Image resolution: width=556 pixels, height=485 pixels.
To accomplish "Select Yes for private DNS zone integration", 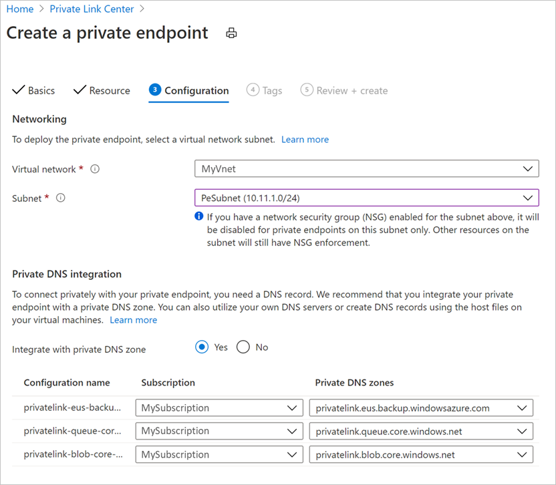I will pyautogui.click(x=202, y=347).
